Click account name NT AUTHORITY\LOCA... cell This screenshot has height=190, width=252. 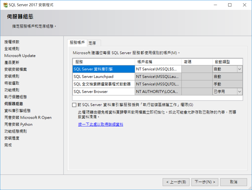pyautogui.click(x=158, y=91)
